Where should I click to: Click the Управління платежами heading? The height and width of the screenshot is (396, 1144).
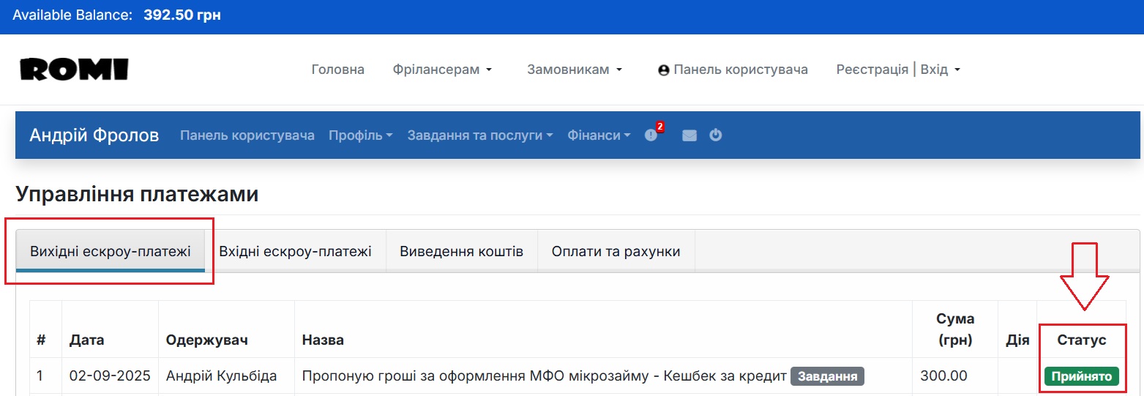click(x=137, y=194)
